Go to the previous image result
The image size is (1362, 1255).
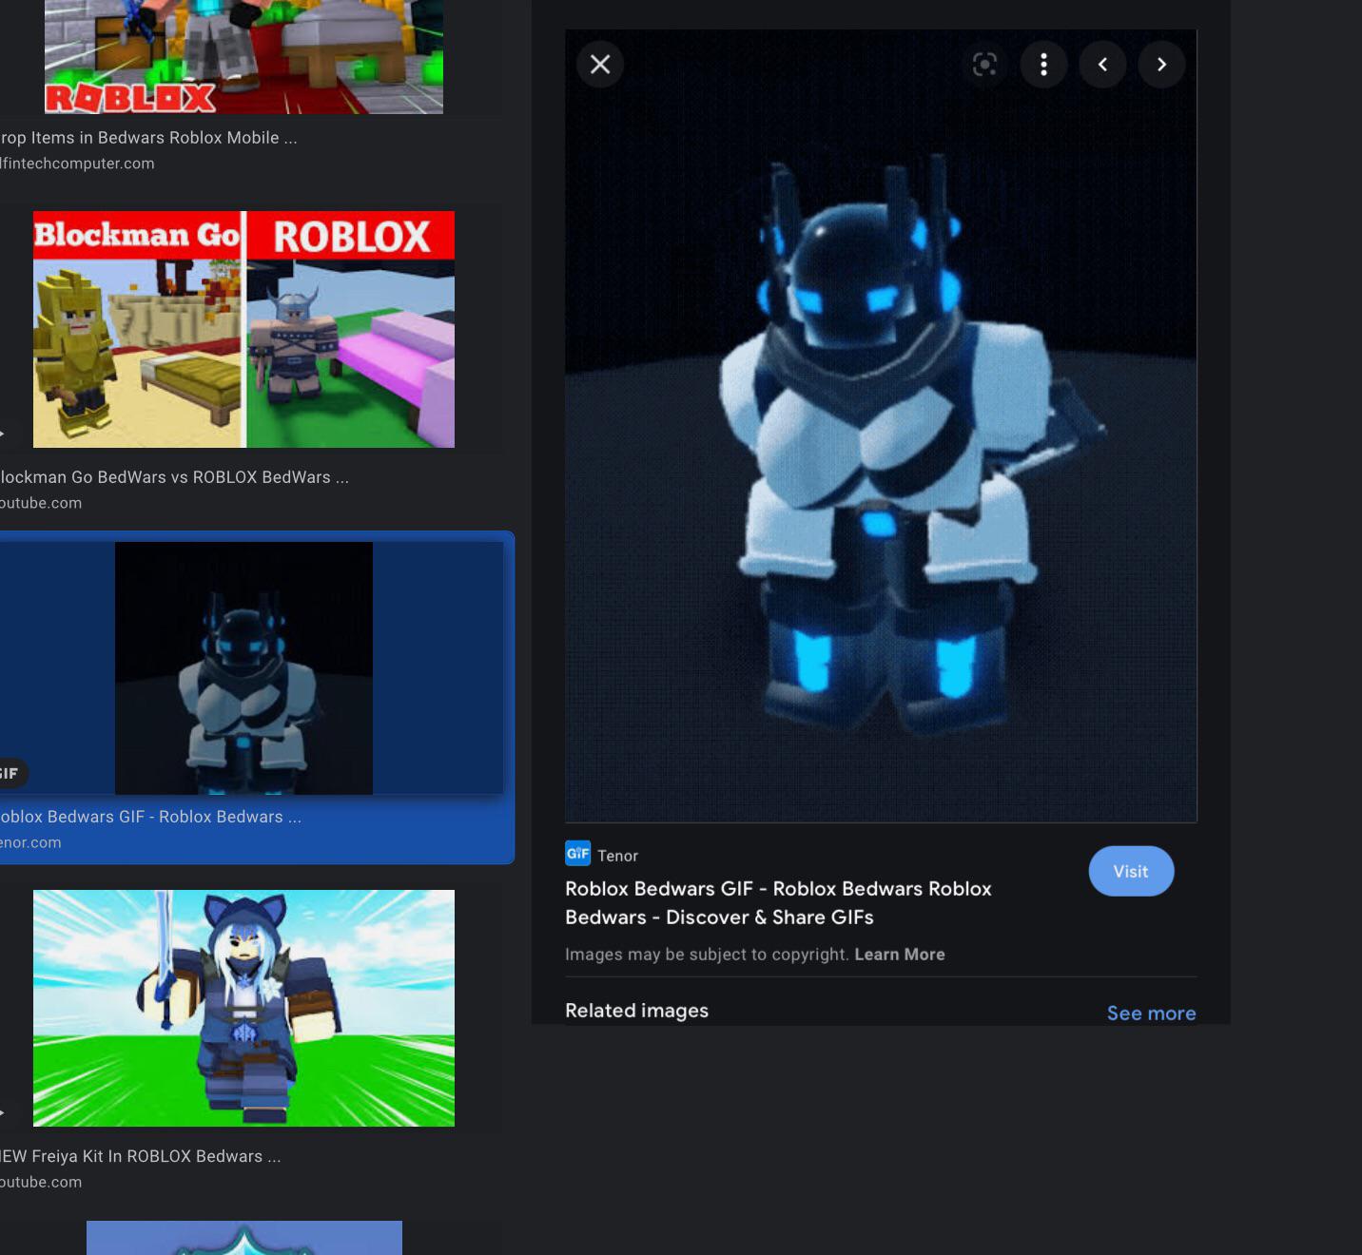[x=1102, y=65]
